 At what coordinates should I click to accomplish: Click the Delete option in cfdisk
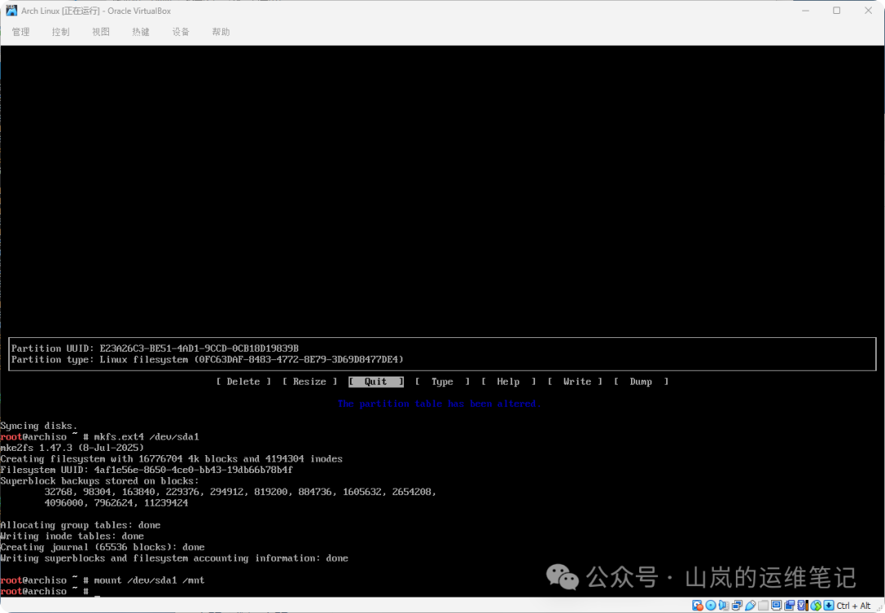(x=243, y=381)
